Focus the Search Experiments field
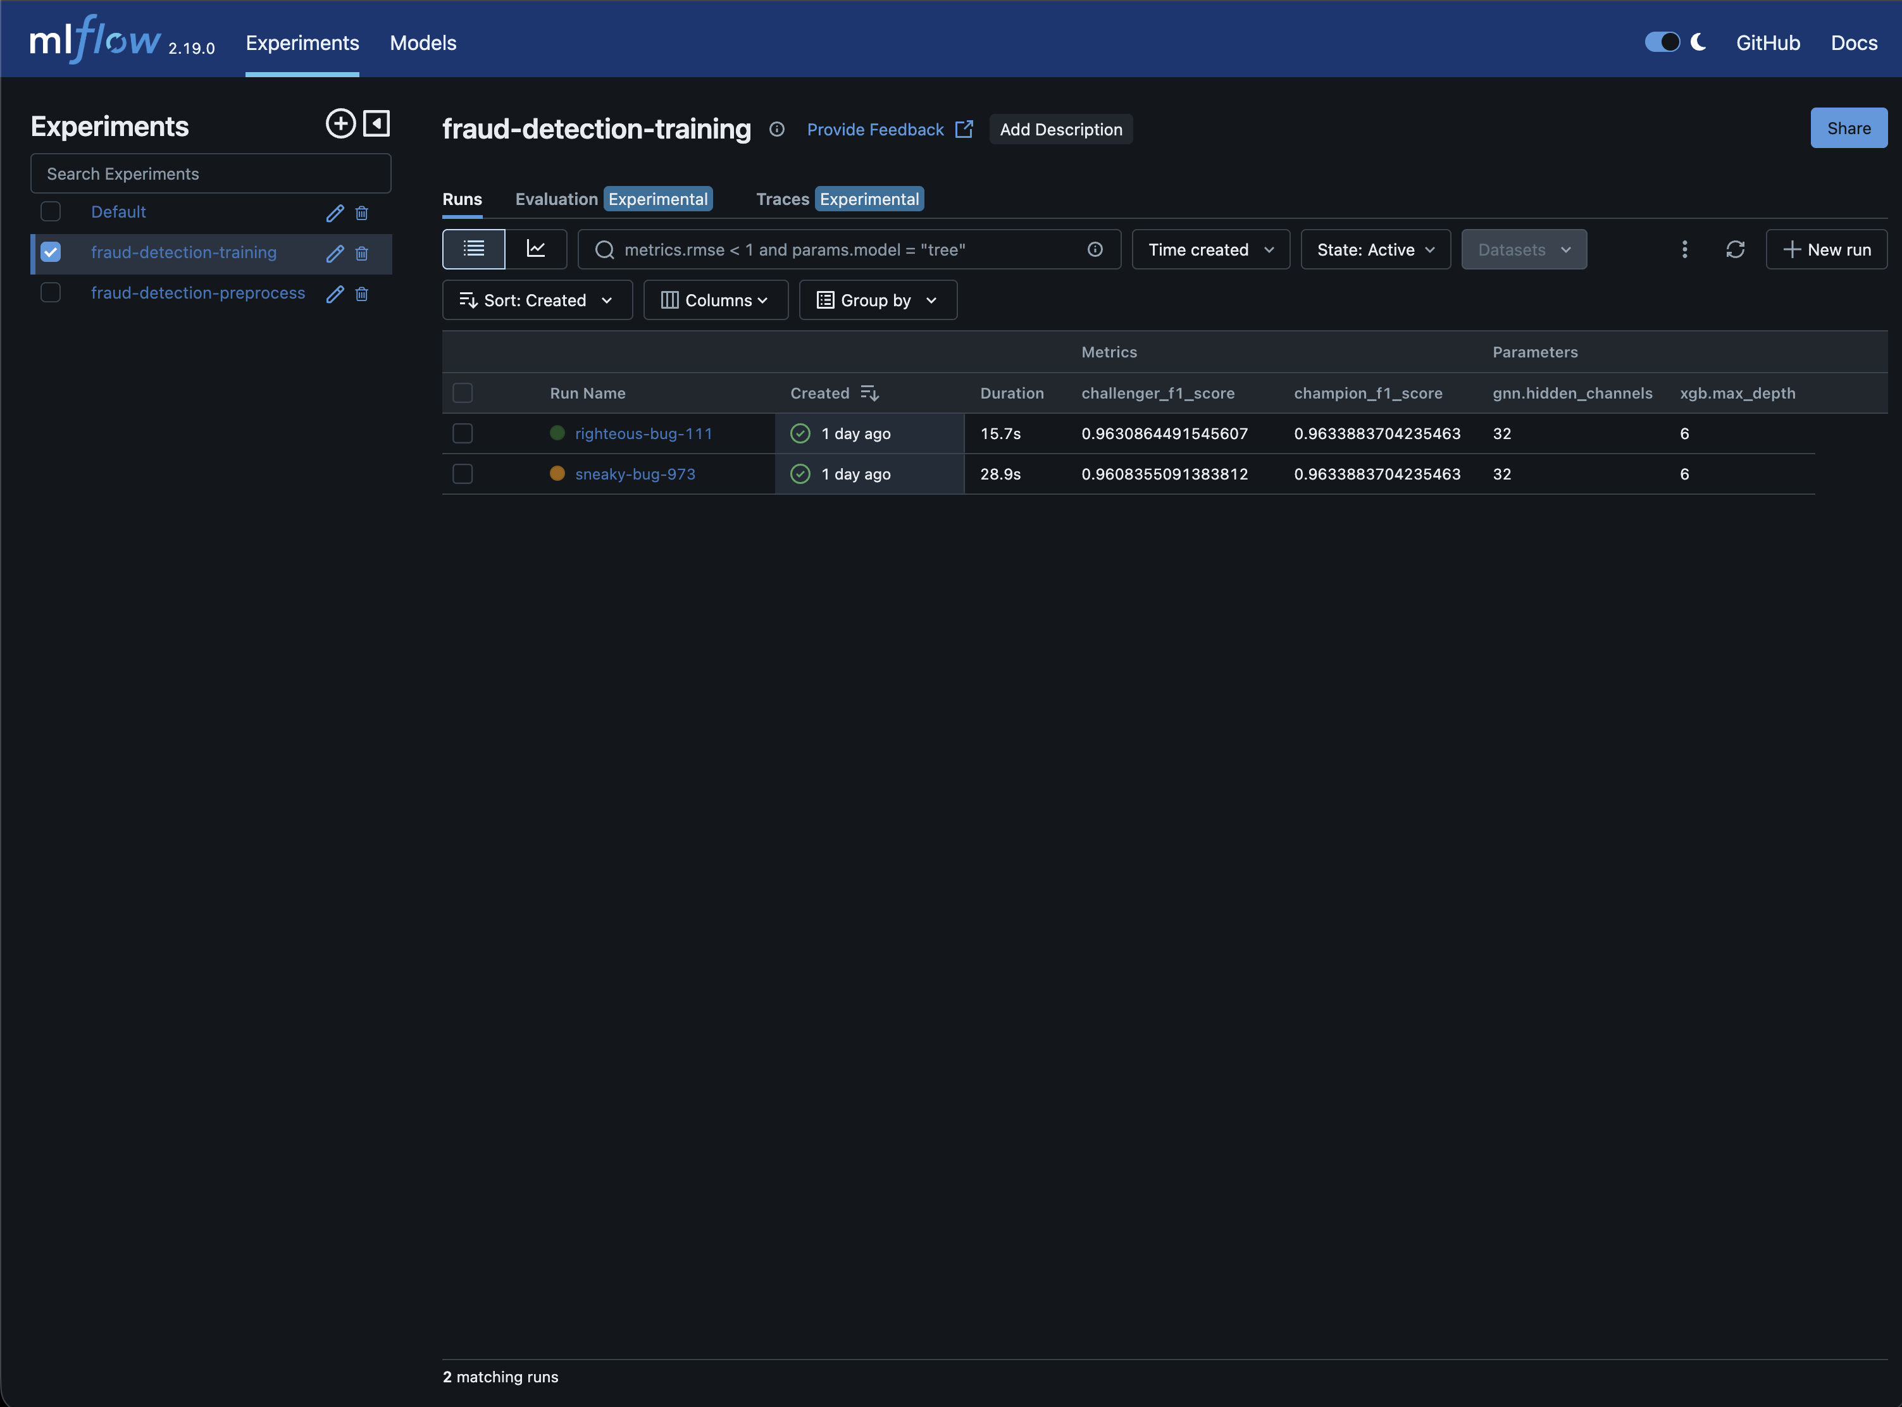This screenshot has height=1407, width=1902. tap(211, 174)
